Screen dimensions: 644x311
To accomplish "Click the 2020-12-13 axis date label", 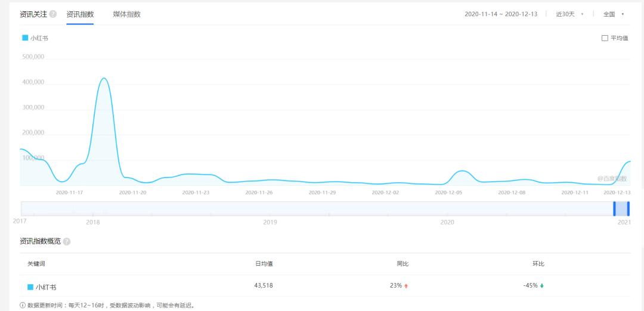I will click(618, 192).
